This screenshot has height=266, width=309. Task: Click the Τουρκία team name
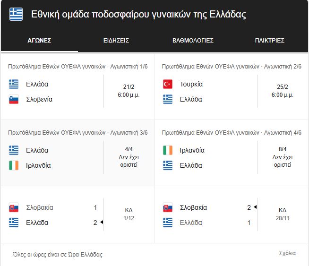tap(191, 84)
